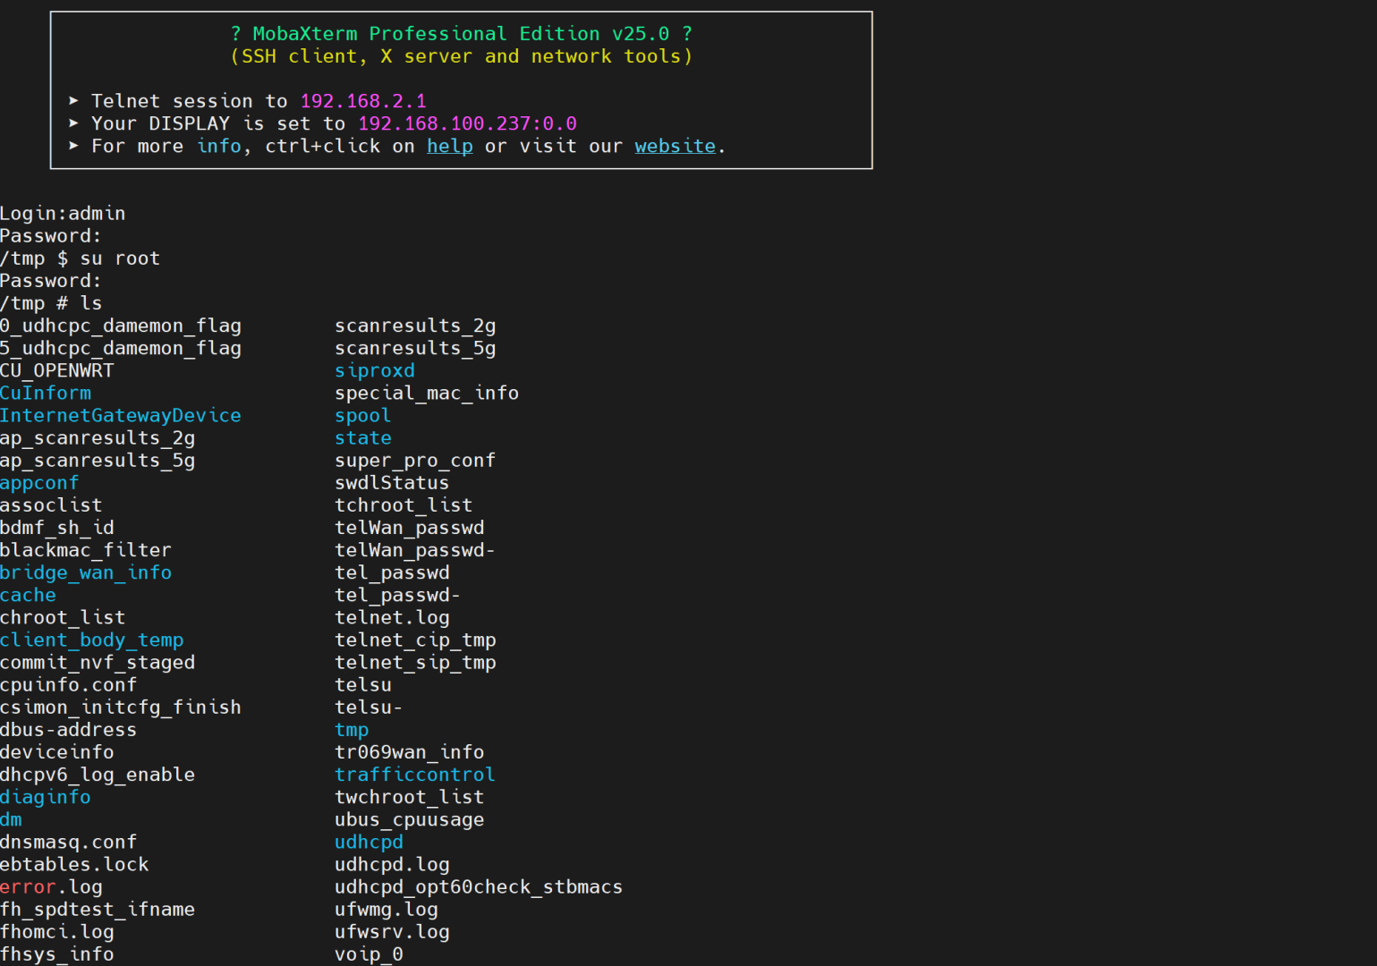Click the InternetGatewayDevice directory name

(x=121, y=416)
